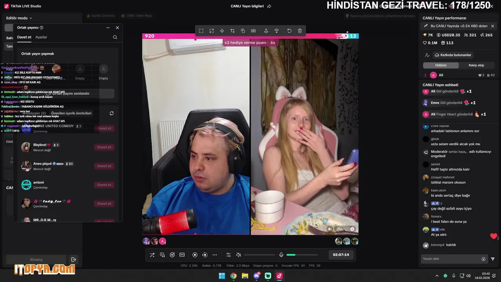Invite Bbybrat with Davet et button
The image size is (501, 282).
pos(104,147)
